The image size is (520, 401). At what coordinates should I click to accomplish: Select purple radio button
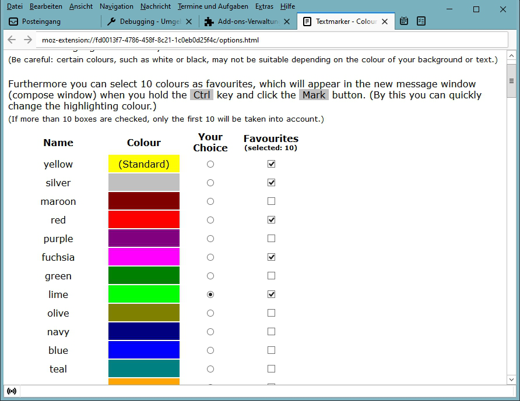click(210, 239)
